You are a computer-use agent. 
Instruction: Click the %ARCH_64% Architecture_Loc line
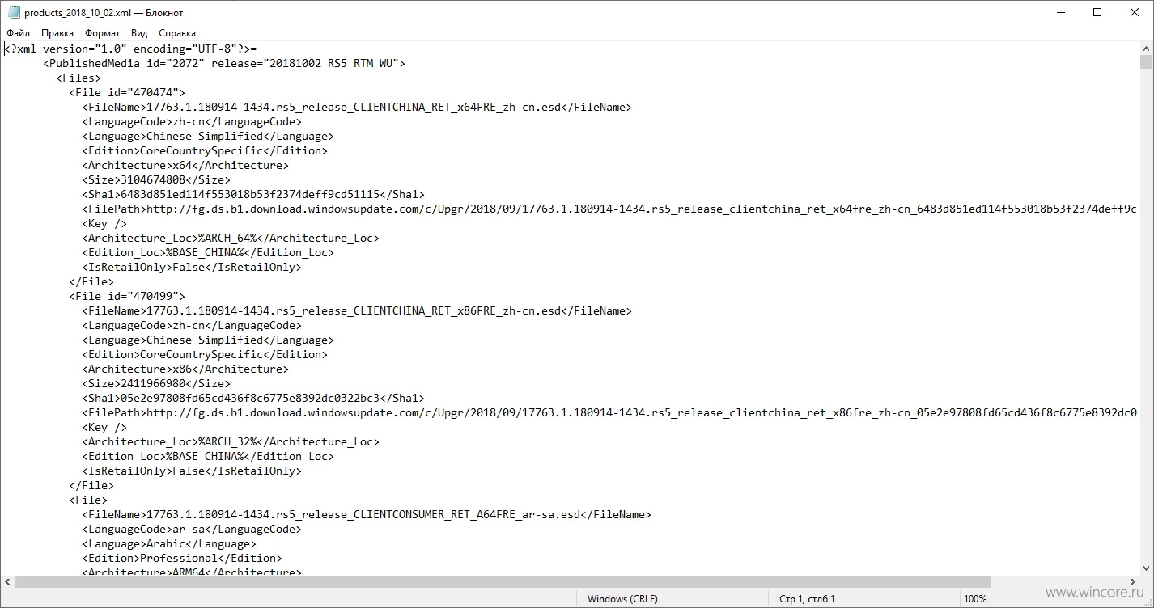click(231, 238)
